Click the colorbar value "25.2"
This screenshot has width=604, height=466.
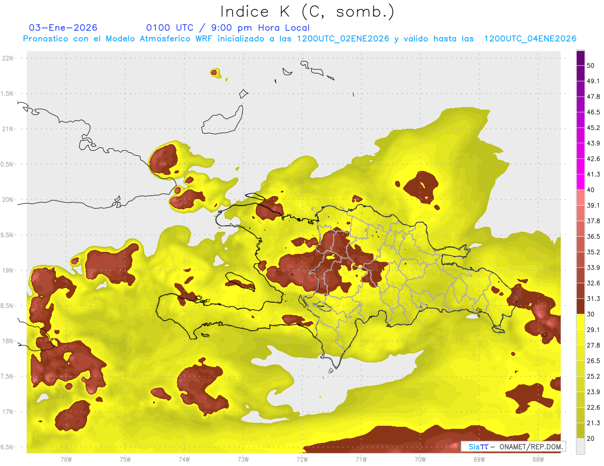[593, 377]
